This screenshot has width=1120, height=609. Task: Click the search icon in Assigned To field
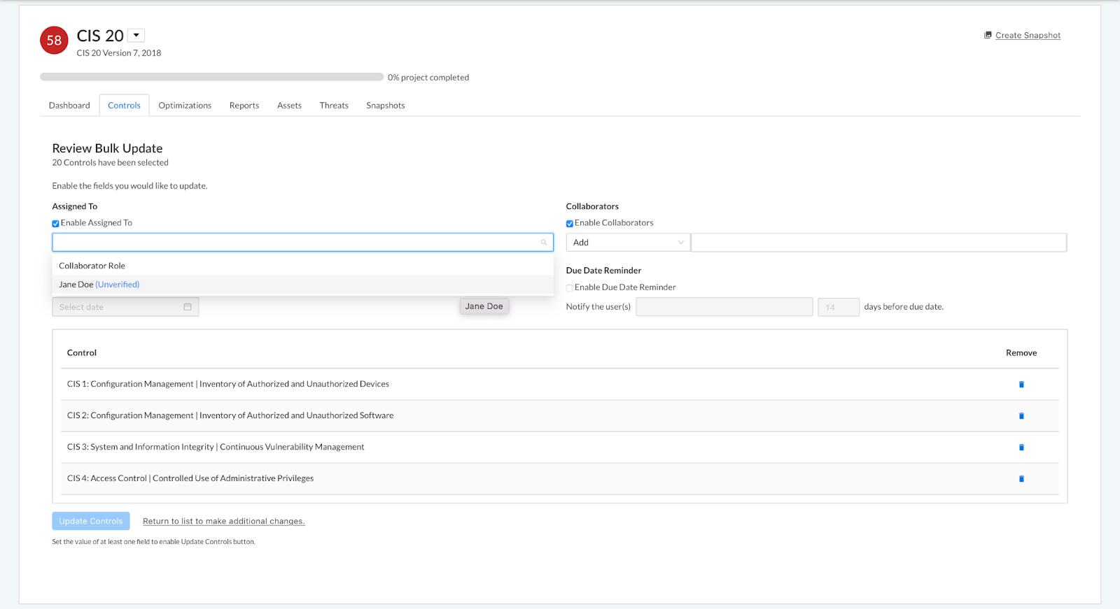click(x=544, y=243)
